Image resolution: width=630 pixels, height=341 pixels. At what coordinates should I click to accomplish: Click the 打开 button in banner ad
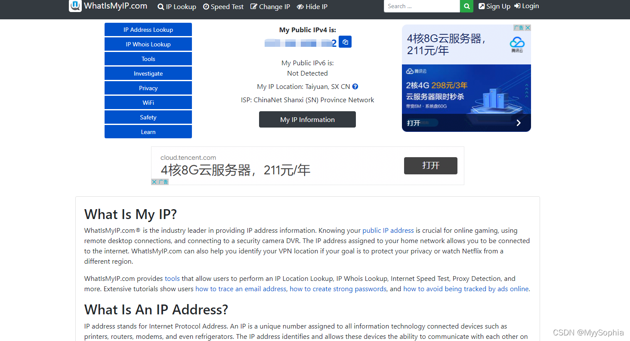point(431,166)
